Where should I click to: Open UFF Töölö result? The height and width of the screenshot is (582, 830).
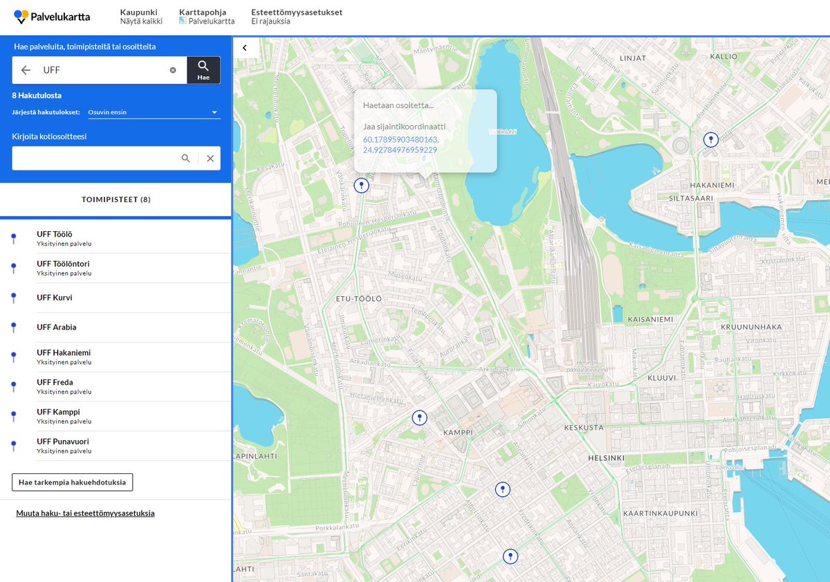coord(116,239)
